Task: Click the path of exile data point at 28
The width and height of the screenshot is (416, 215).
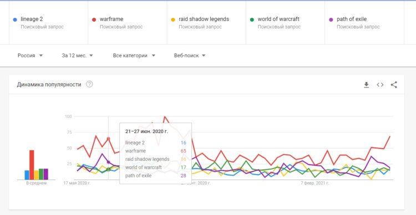Action: coord(108,162)
